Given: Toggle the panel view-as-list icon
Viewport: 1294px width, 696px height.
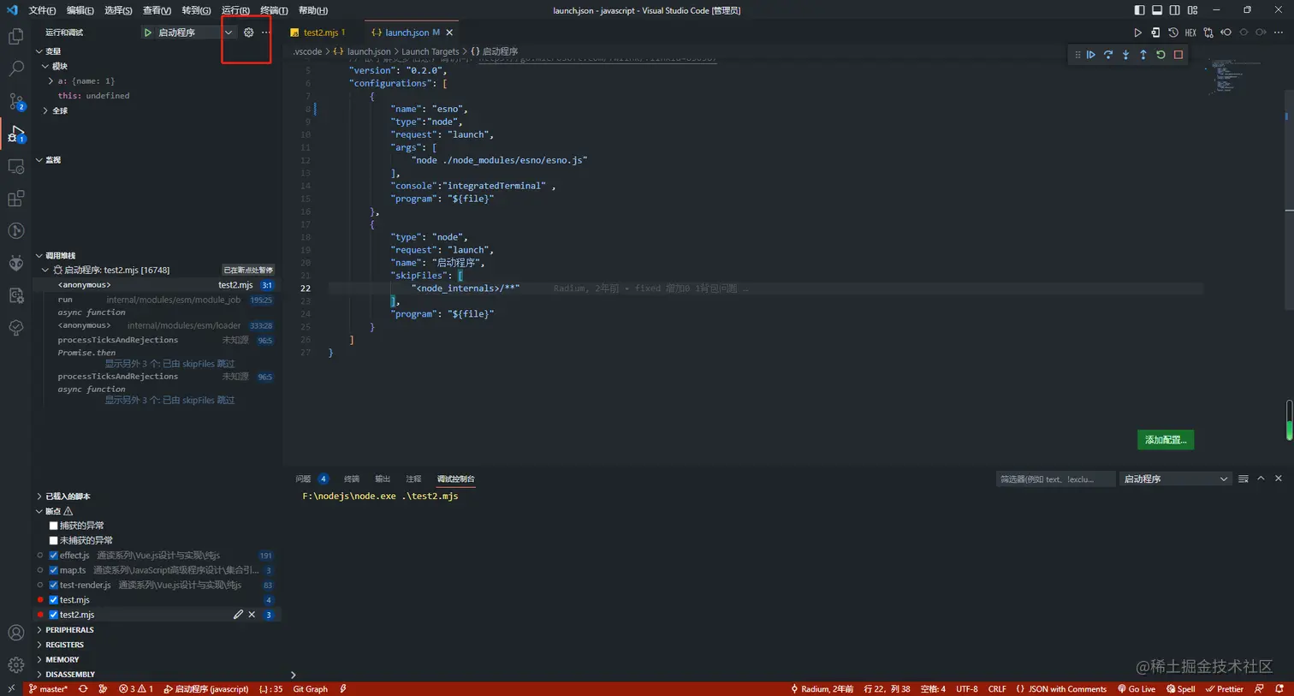Looking at the screenshot, I should click(1243, 479).
